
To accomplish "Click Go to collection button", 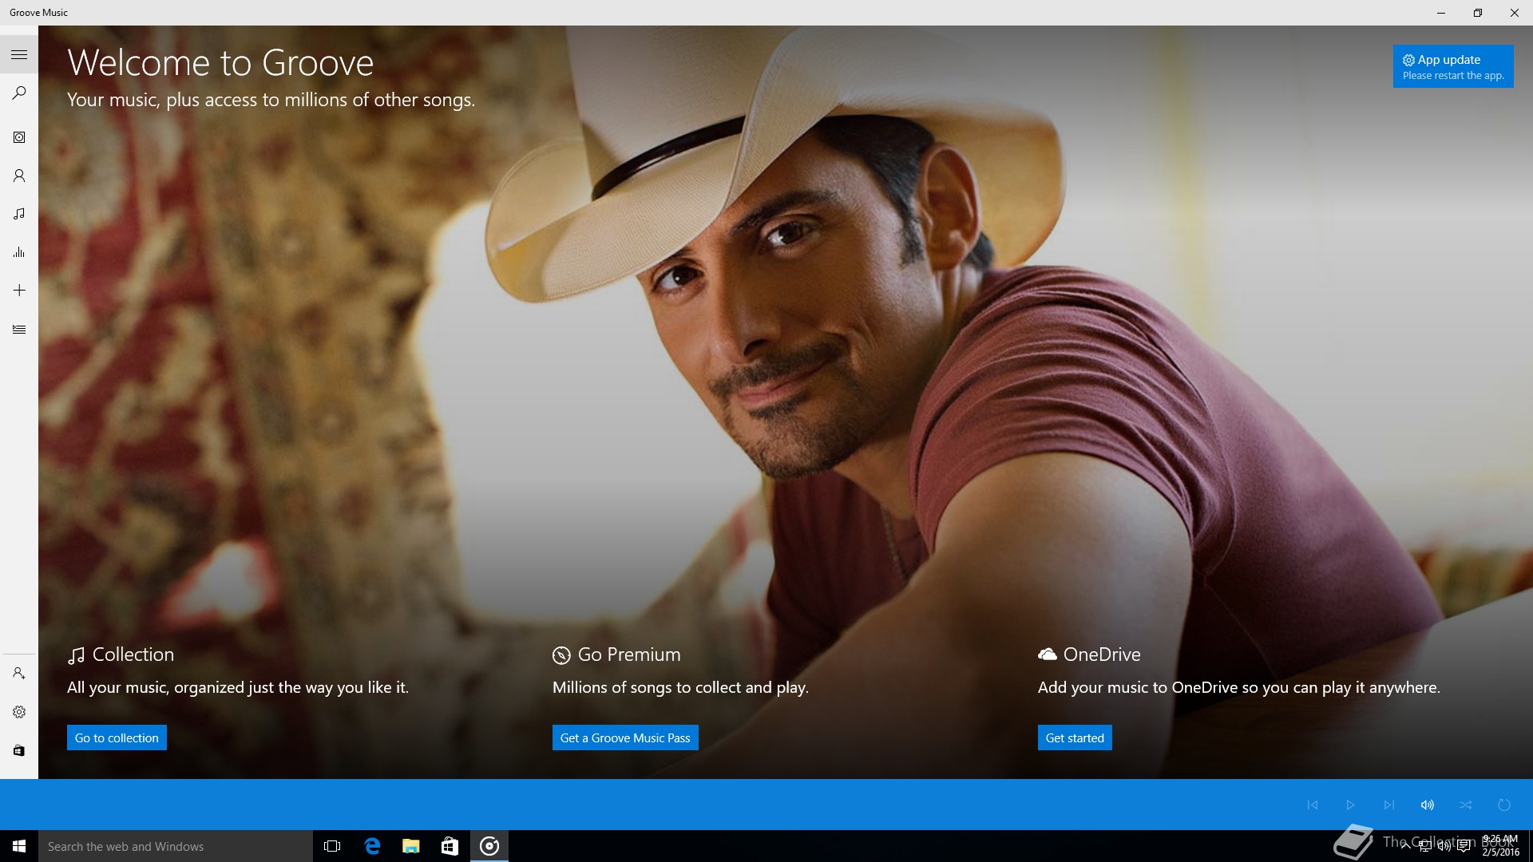I will [117, 737].
